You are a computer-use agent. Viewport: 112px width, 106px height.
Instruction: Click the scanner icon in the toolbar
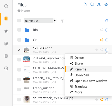pyautogui.click(x=106, y=4)
